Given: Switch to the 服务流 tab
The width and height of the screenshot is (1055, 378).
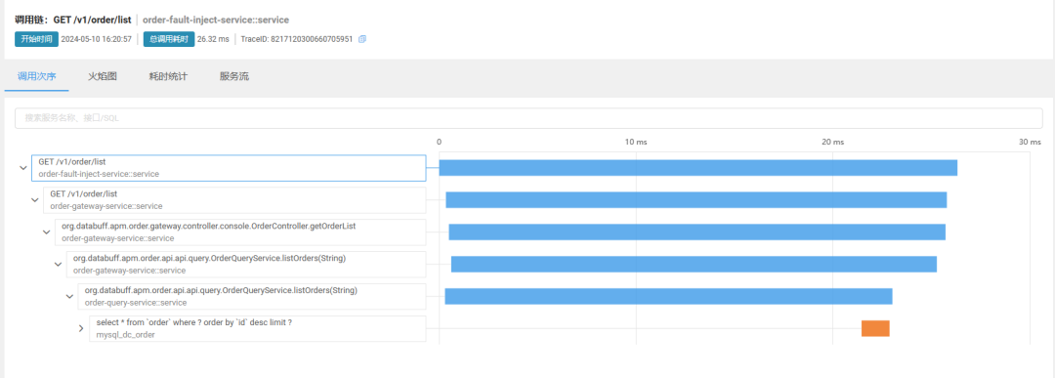Looking at the screenshot, I should (234, 77).
